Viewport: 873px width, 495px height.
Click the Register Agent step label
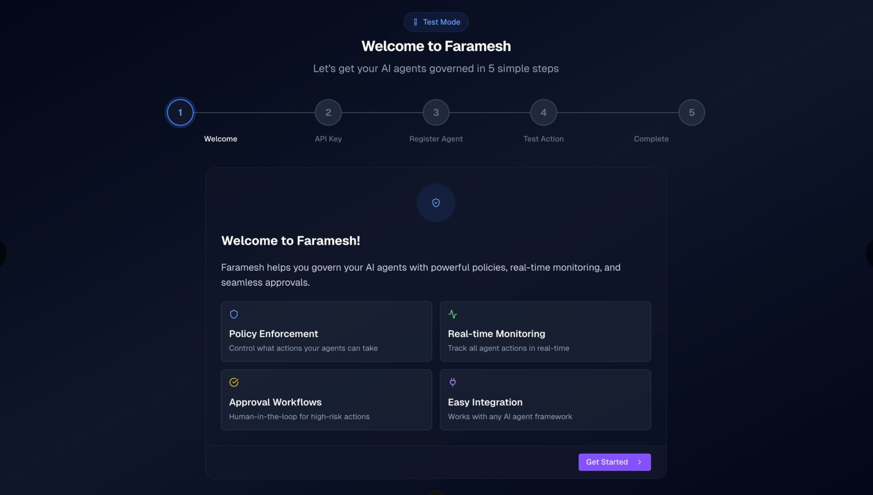pos(436,139)
